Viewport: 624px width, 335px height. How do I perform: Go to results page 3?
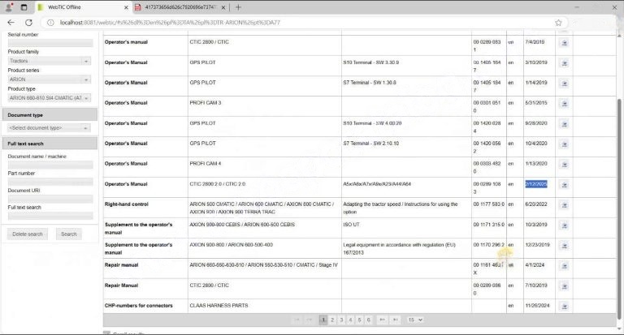pyautogui.click(x=341, y=320)
